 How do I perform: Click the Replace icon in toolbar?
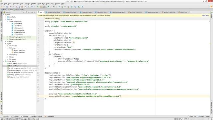[28, 7]
